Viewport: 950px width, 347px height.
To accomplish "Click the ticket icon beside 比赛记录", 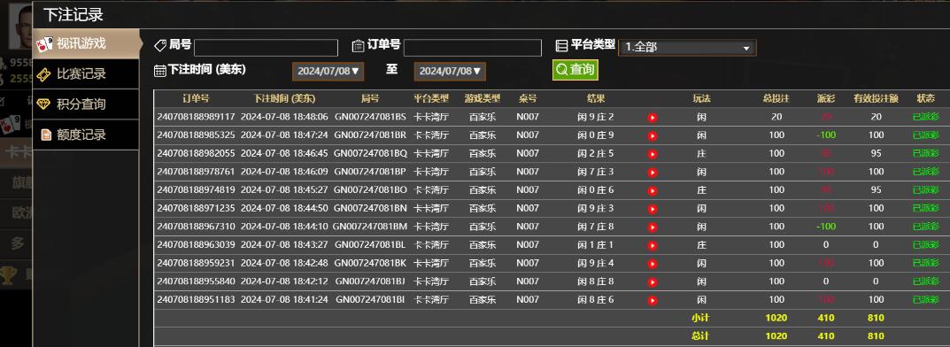I will click(x=43, y=73).
